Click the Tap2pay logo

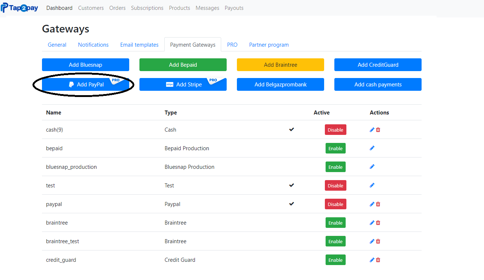pos(20,8)
